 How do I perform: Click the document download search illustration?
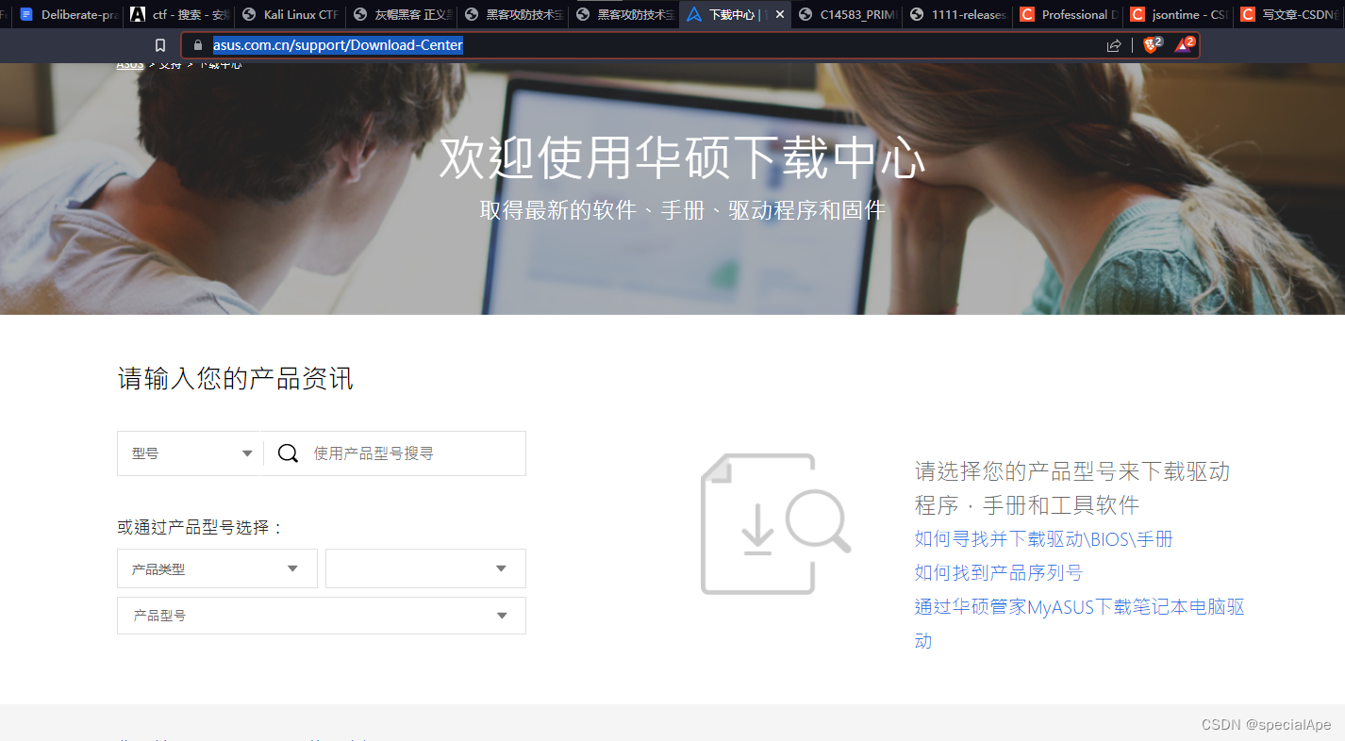pyautogui.click(x=775, y=524)
